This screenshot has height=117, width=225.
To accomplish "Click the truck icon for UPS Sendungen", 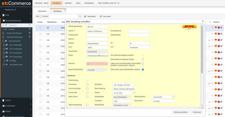I will (7, 49).
